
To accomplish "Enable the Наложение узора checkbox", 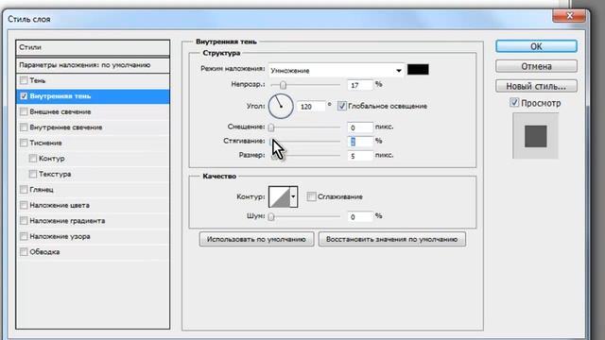I will coord(24,236).
